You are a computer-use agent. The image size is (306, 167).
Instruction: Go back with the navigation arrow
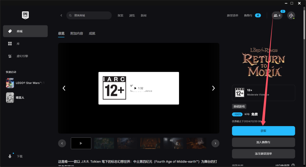point(61,16)
